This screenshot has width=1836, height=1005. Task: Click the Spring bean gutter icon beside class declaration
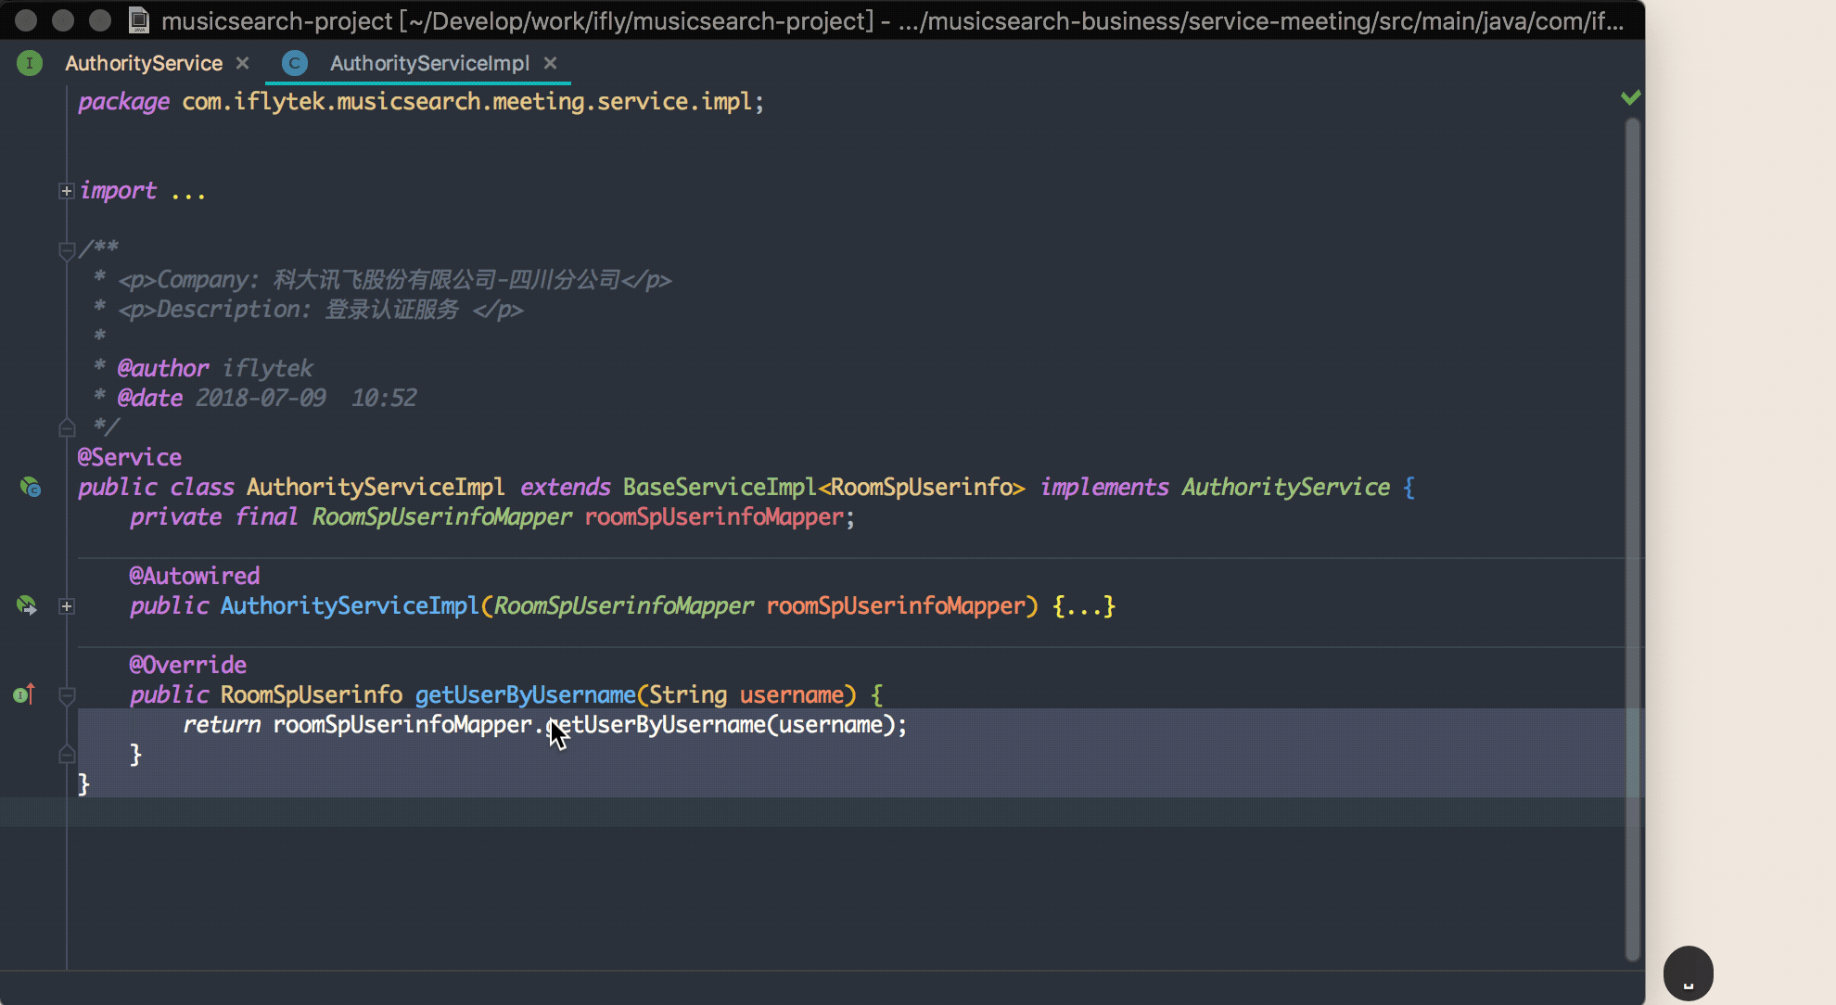[x=30, y=487]
